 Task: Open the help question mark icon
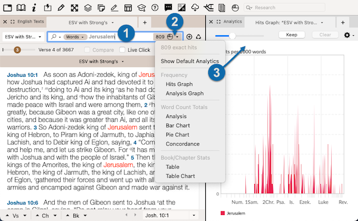point(155,8)
